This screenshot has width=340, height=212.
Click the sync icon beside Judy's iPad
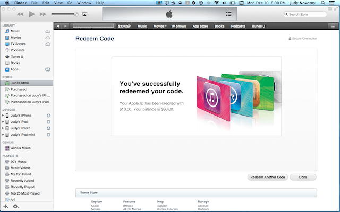point(48,122)
